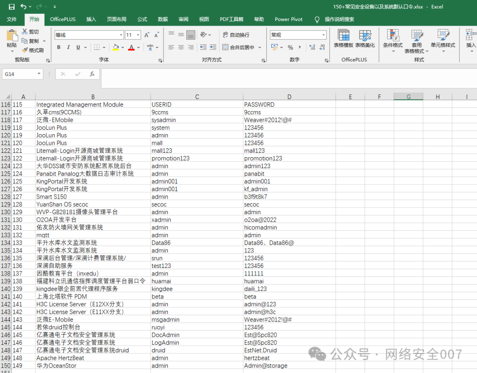Switch to the OfficePLUS tab
Viewport: 477px width, 373px height.
(63, 19)
